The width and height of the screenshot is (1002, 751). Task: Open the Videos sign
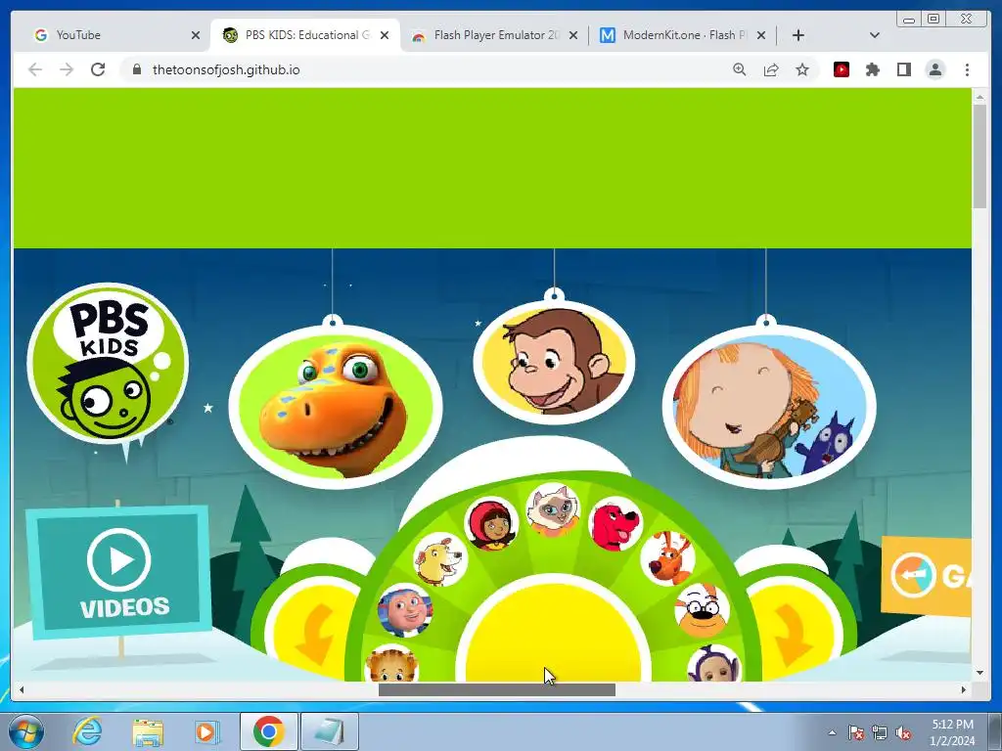pos(118,572)
